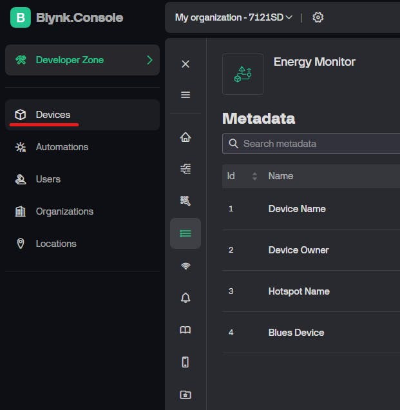Open the Locations page
This screenshot has width=400, height=410.
click(56, 244)
